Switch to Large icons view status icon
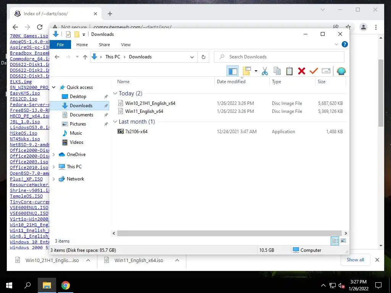 [x=343, y=241]
